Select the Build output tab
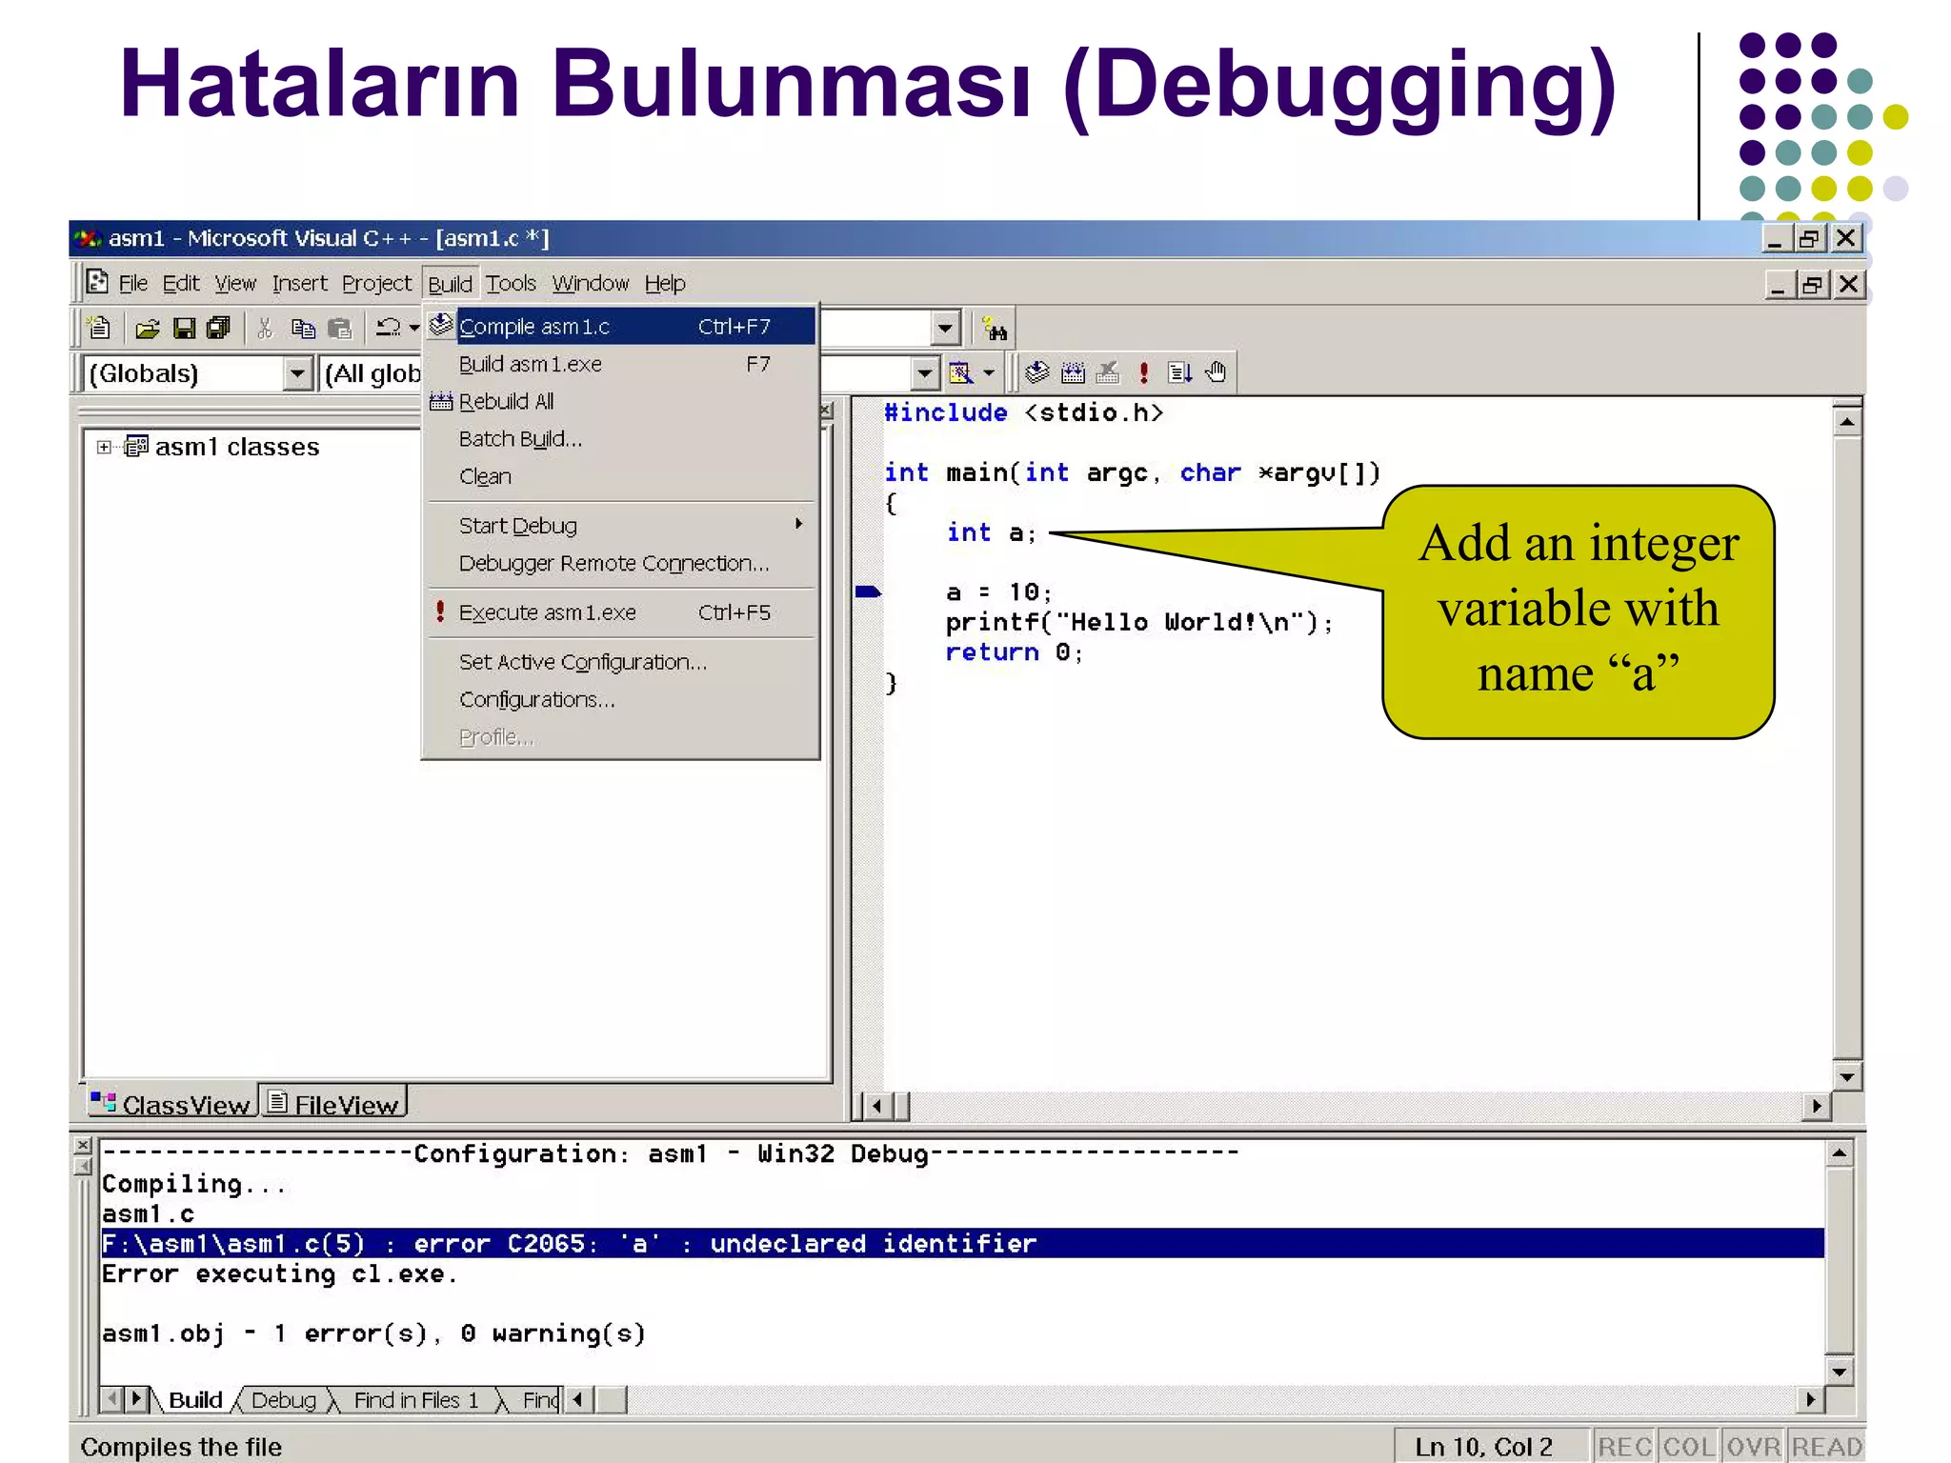1951x1463 pixels. coord(195,1400)
